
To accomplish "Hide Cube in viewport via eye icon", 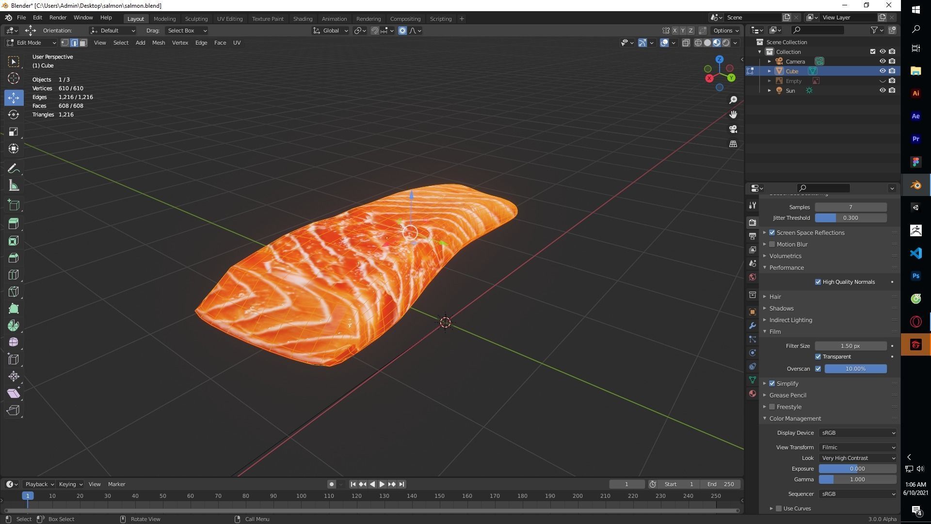I will point(883,71).
